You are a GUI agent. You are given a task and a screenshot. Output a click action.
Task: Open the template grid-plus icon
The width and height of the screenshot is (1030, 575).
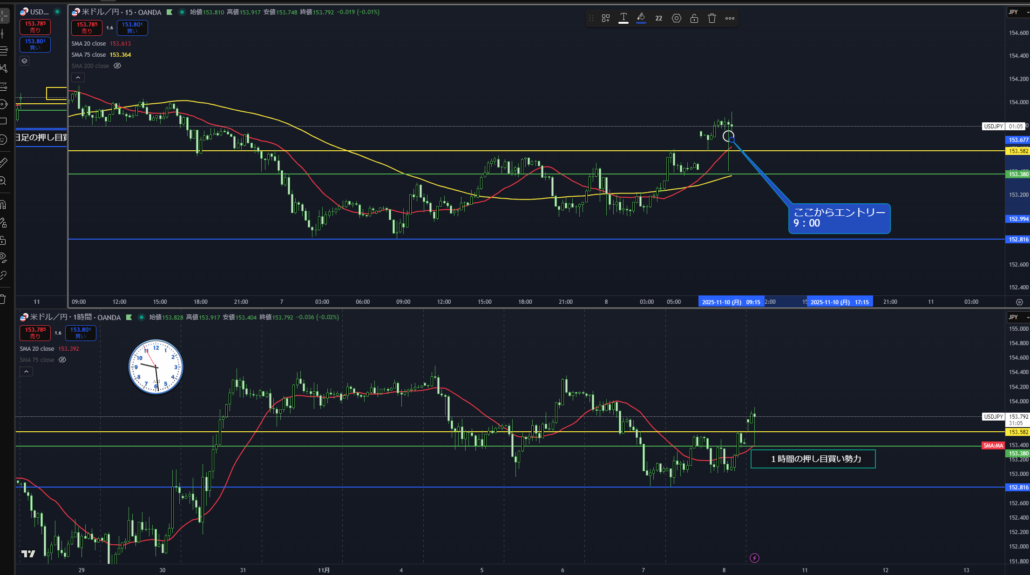click(605, 18)
